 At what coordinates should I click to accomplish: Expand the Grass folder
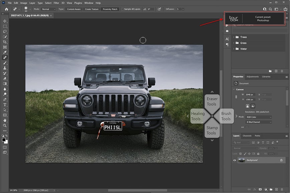click(x=234, y=43)
